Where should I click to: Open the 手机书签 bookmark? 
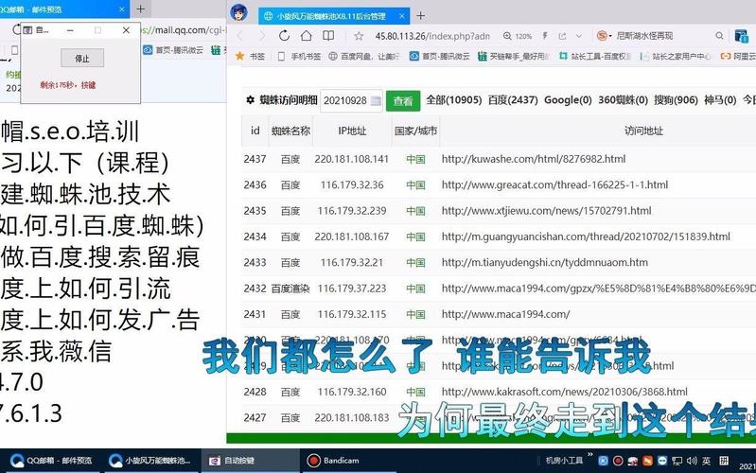299,57
